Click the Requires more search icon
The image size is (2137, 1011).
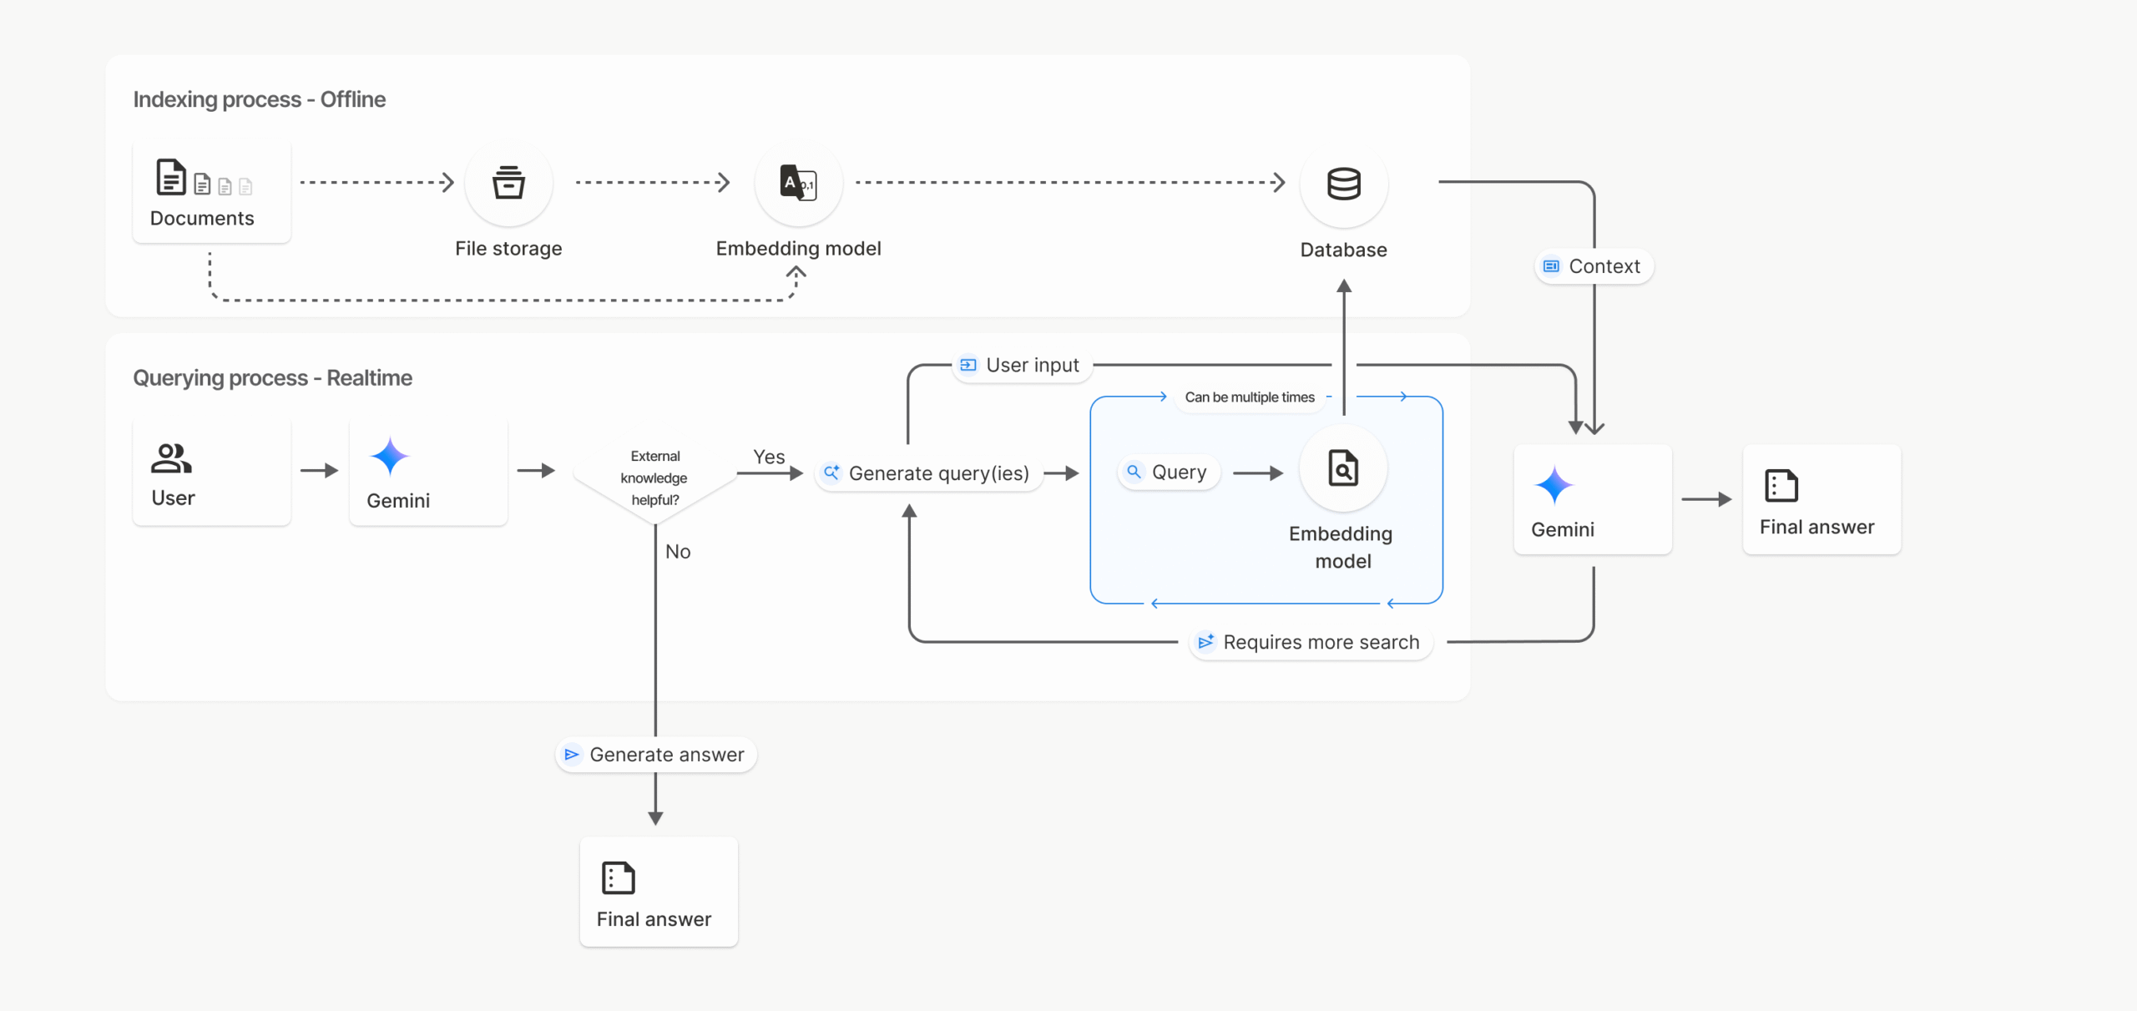1205,641
